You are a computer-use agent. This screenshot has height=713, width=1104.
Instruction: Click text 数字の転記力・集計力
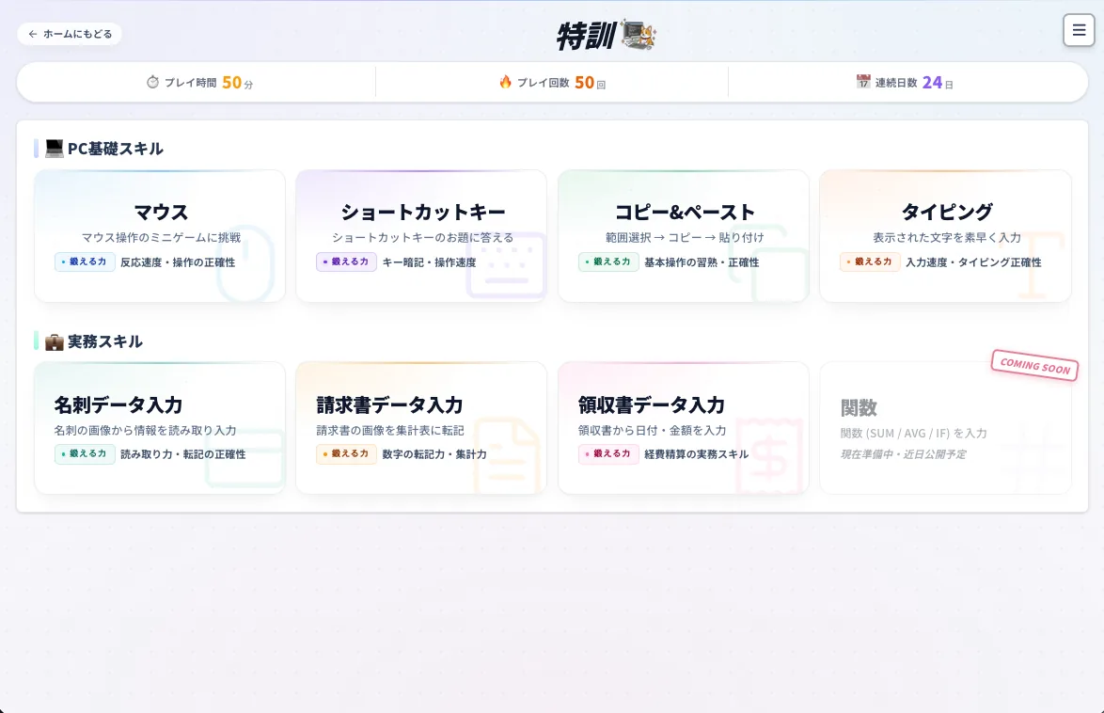coord(434,454)
